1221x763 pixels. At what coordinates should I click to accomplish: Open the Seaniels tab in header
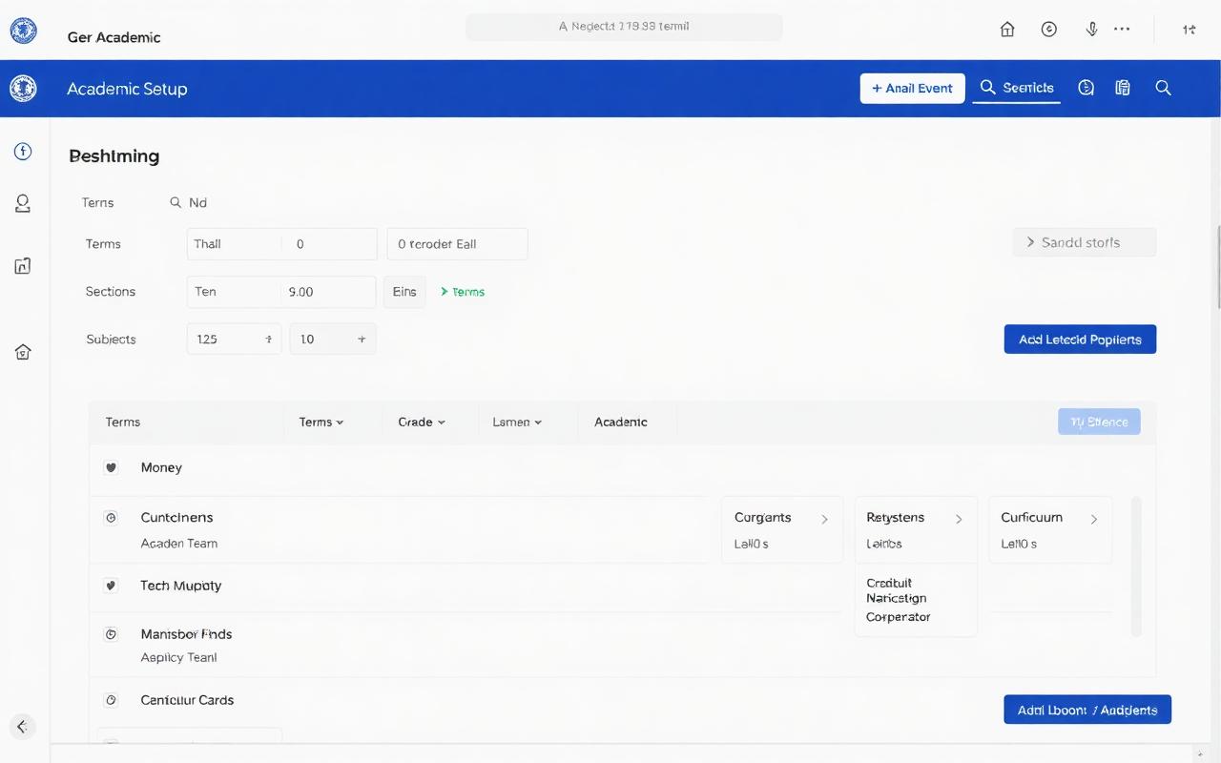[x=1017, y=88]
